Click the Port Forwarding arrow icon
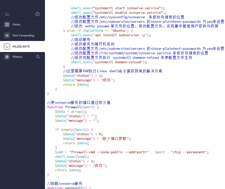The height and width of the screenshot is (189, 225). (7, 35)
